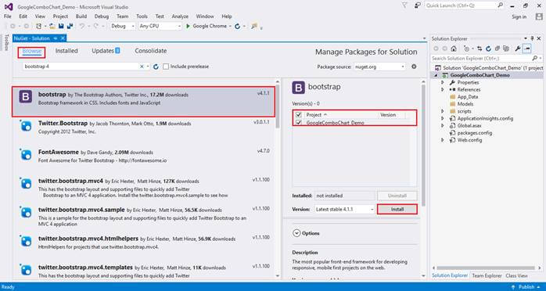Image resolution: width=546 pixels, height=291 pixels.
Task: Select packages.config in Solution Explorer
Action: coord(474,133)
